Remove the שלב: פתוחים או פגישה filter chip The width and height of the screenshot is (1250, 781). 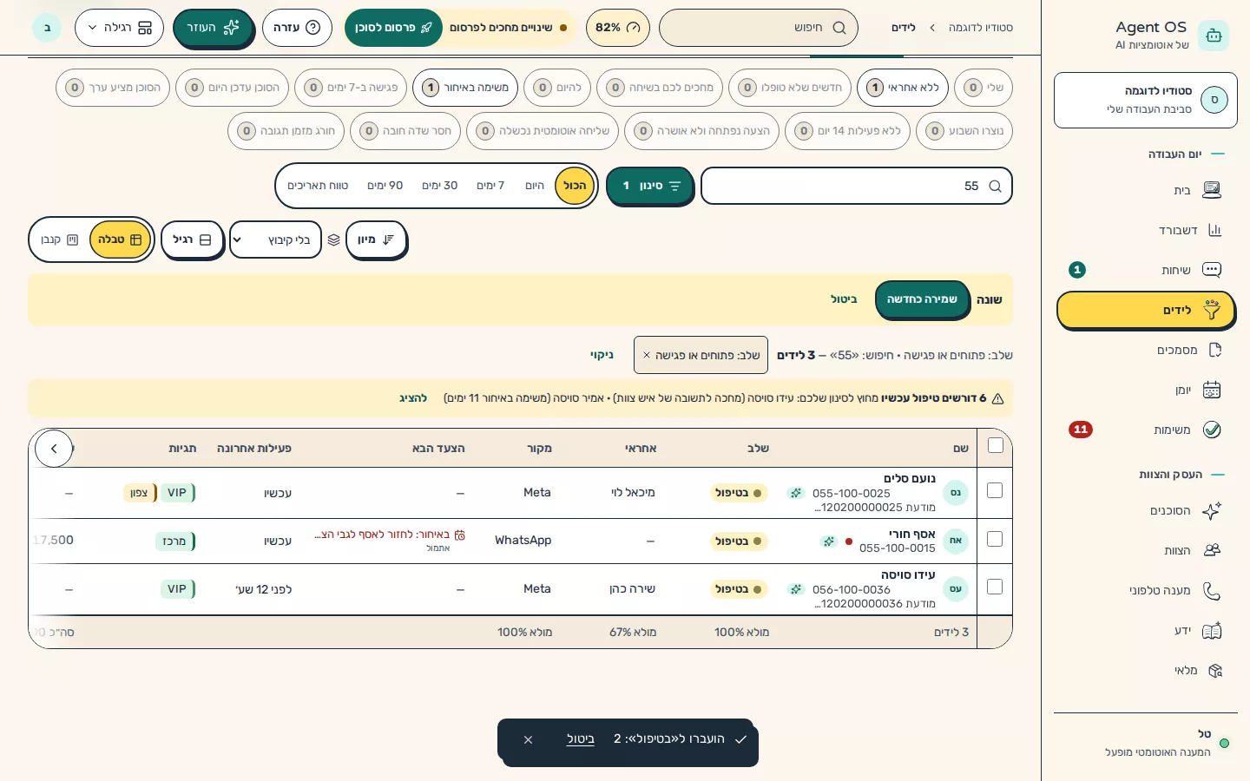coord(647,355)
